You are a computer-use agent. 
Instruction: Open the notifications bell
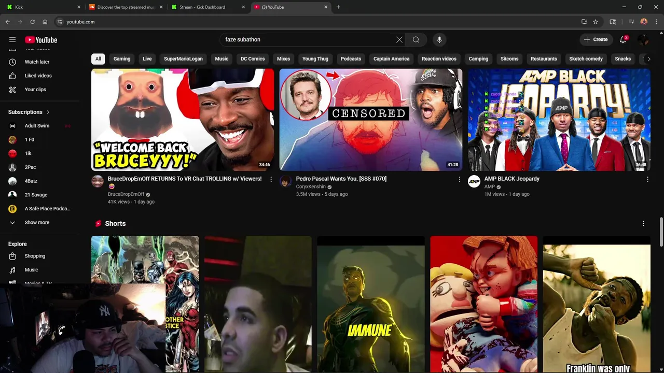coord(624,39)
